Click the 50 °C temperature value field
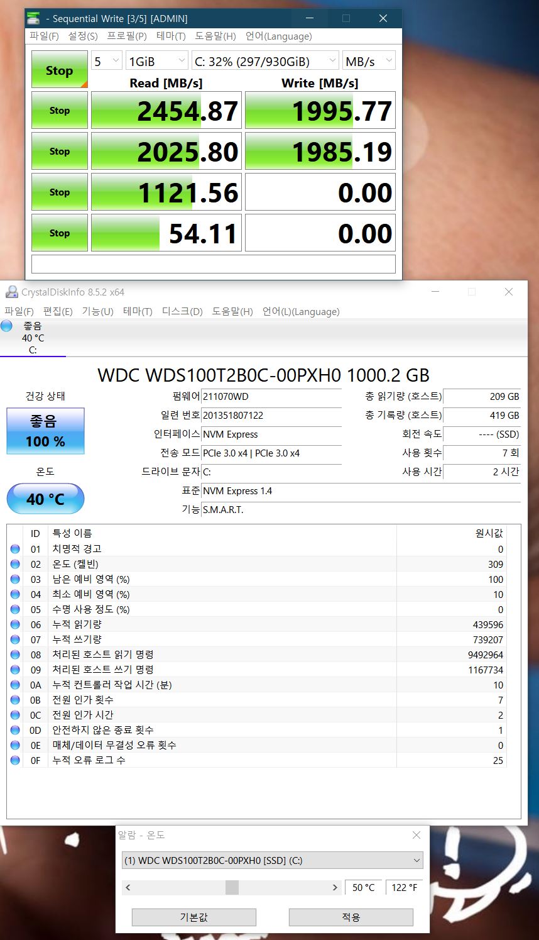The width and height of the screenshot is (539, 940). coord(363,887)
